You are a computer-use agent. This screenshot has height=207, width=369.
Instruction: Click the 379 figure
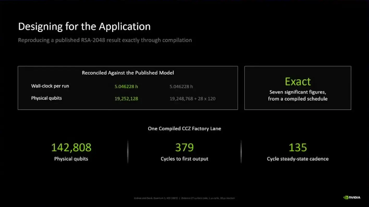coord(185,147)
